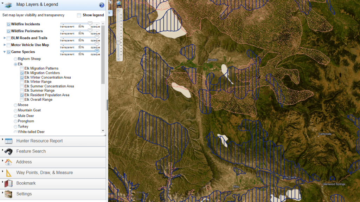
Task: Click the Way Points ruler icon
Action: point(8,172)
